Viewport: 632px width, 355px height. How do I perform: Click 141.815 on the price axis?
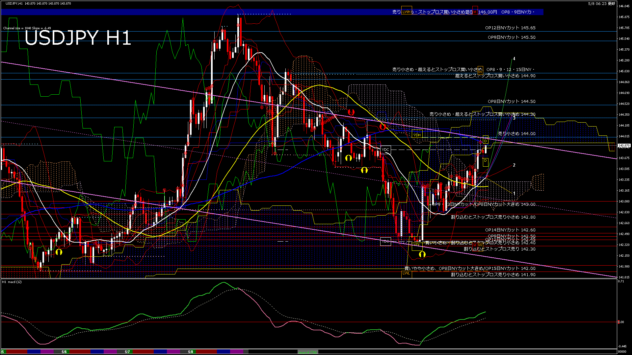point(624,277)
